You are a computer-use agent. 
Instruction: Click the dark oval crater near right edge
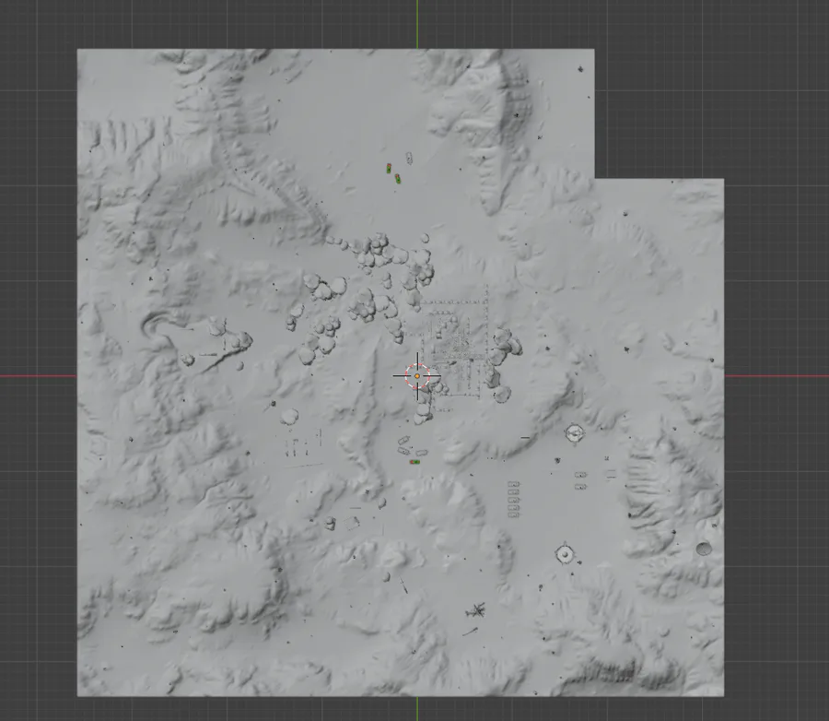pyautogui.click(x=704, y=549)
